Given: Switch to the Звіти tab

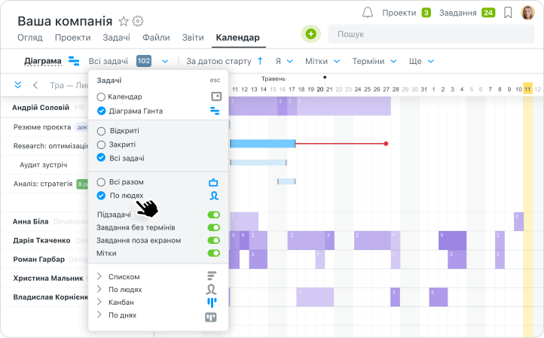Looking at the screenshot, I should (192, 38).
